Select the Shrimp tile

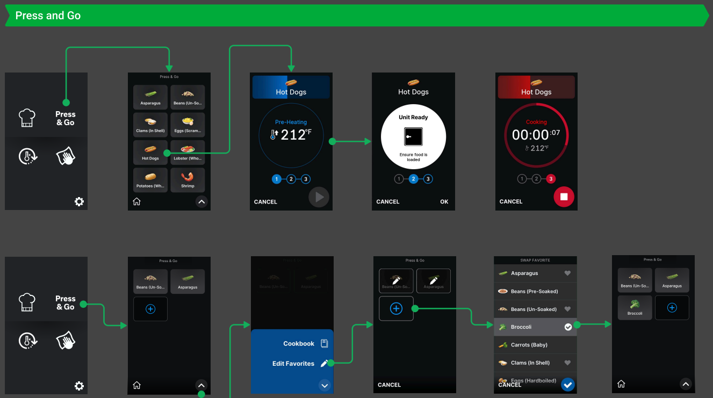point(188,180)
